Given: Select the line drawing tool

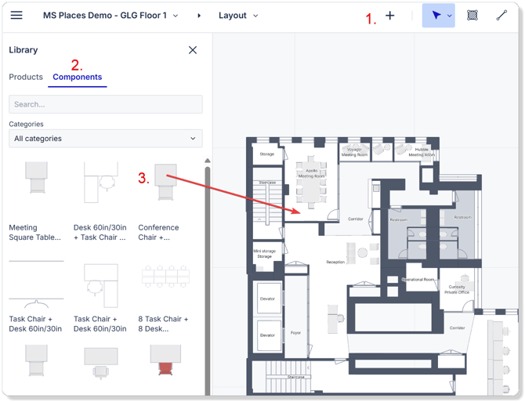Looking at the screenshot, I should point(501,16).
